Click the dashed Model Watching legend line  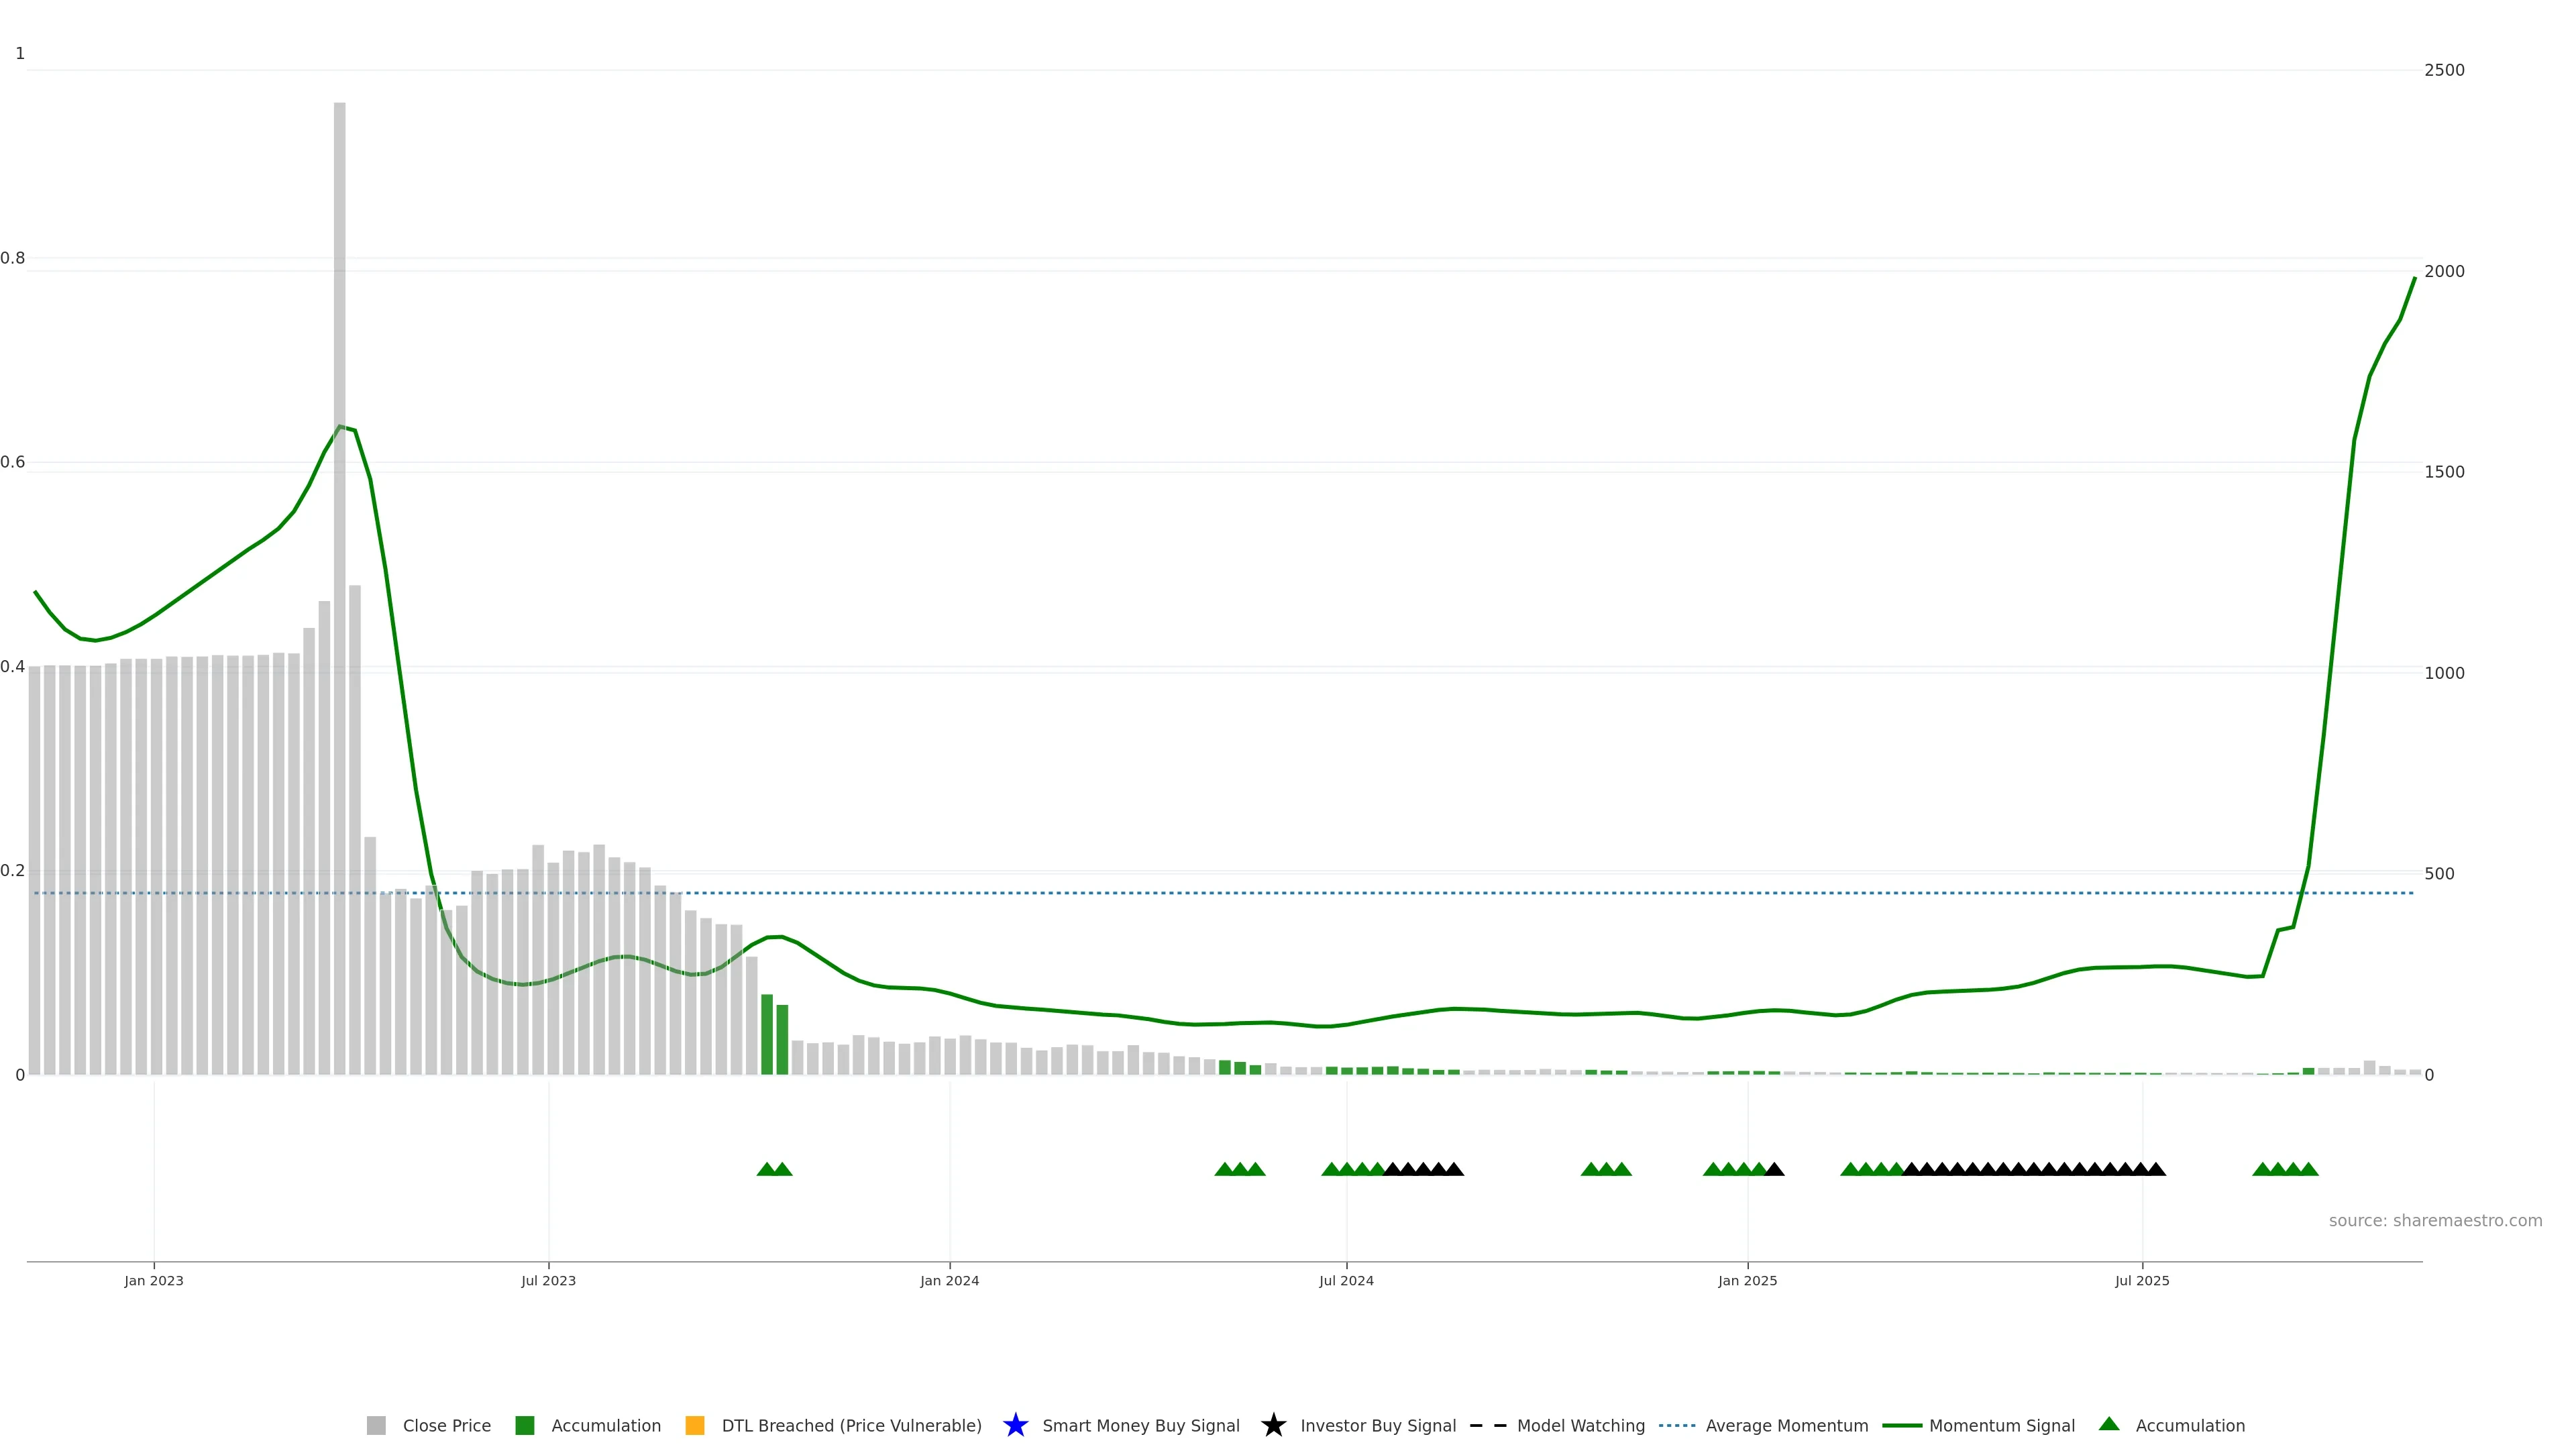pos(1487,1425)
